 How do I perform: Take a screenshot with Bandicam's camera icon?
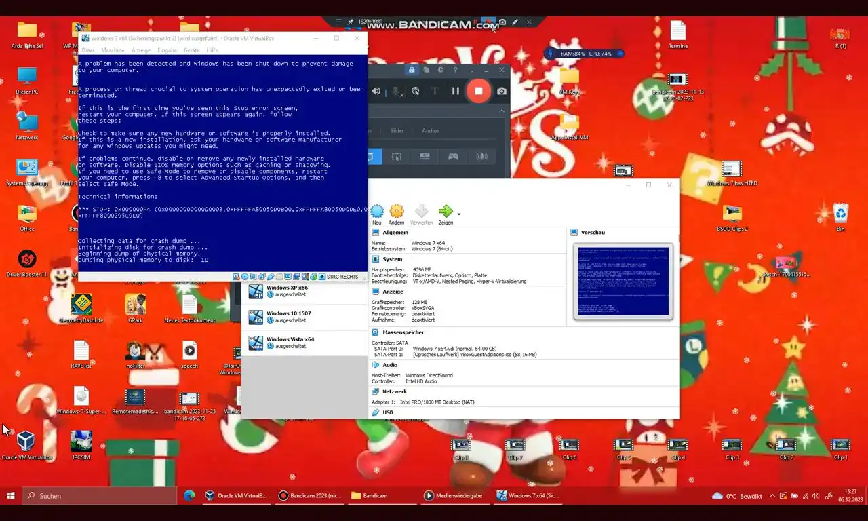[x=502, y=91]
